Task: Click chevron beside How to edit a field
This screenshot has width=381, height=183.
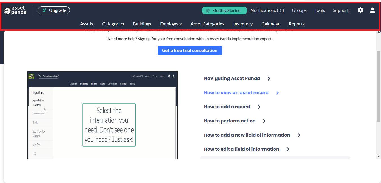Action: 288,149
